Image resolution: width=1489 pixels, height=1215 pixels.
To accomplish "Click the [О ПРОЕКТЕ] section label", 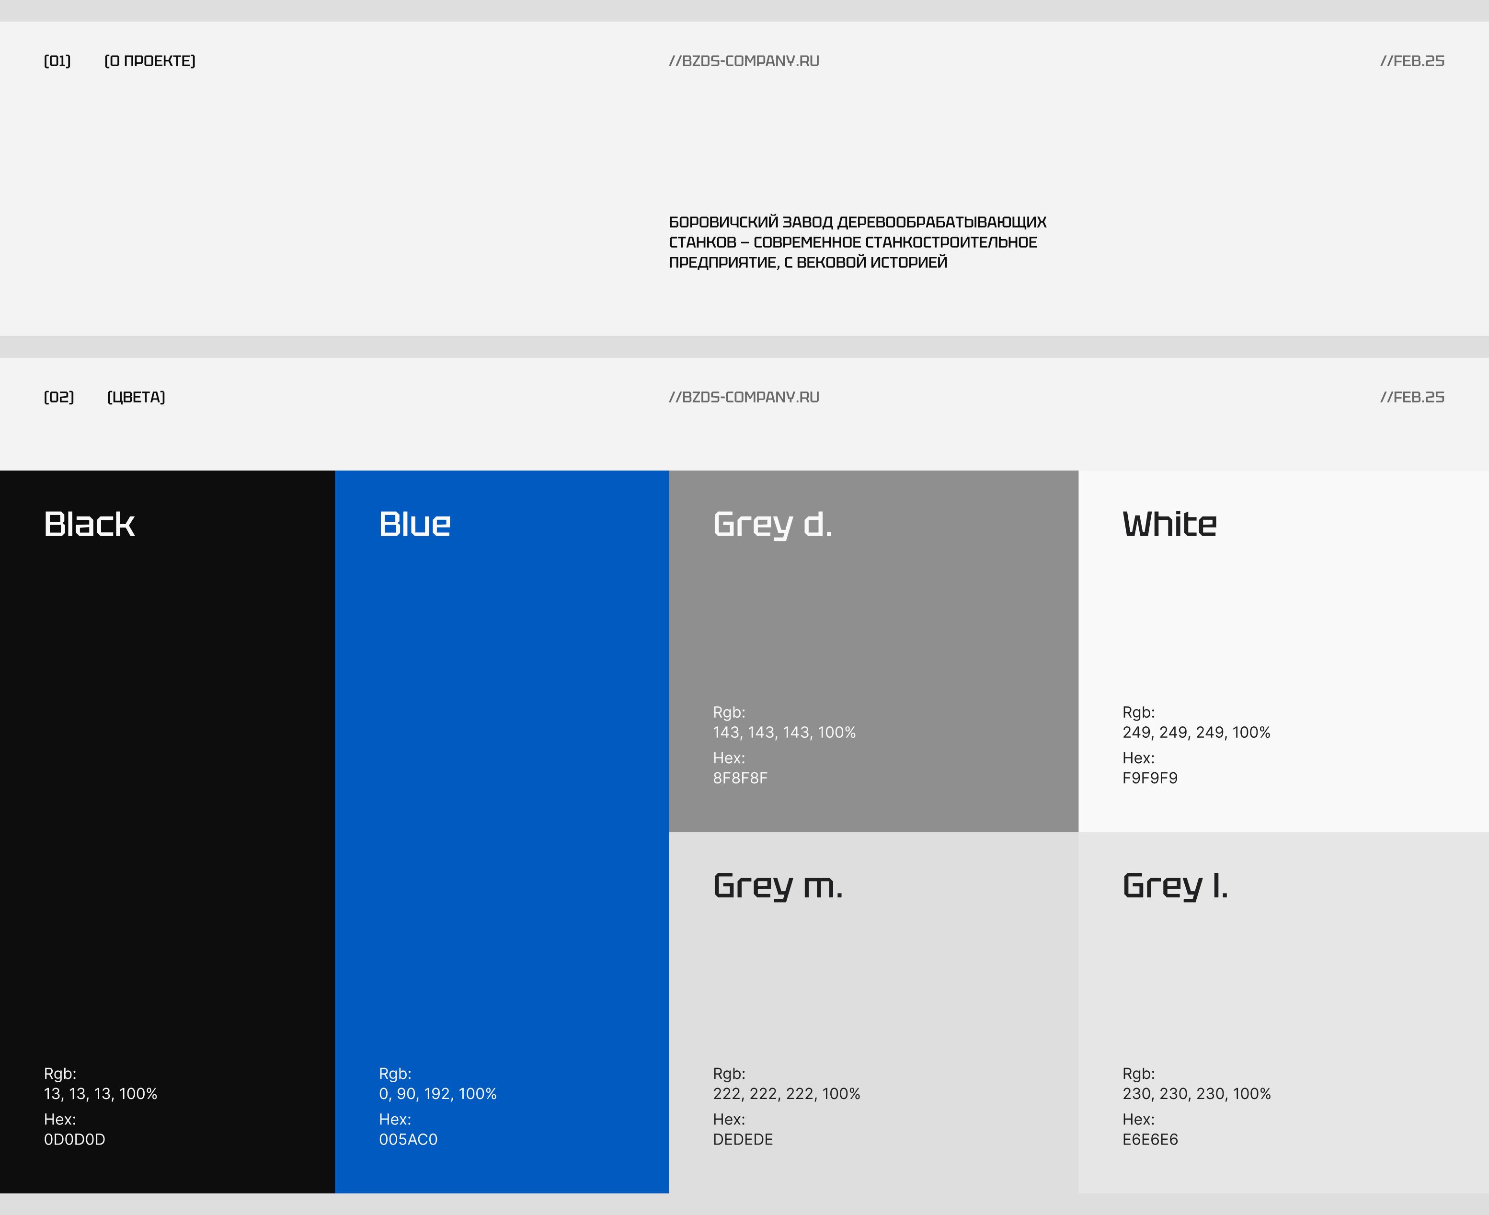I will coord(150,61).
